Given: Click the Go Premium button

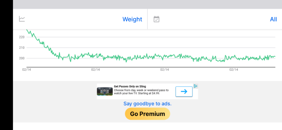Looking at the screenshot, I should pos(147,114).
